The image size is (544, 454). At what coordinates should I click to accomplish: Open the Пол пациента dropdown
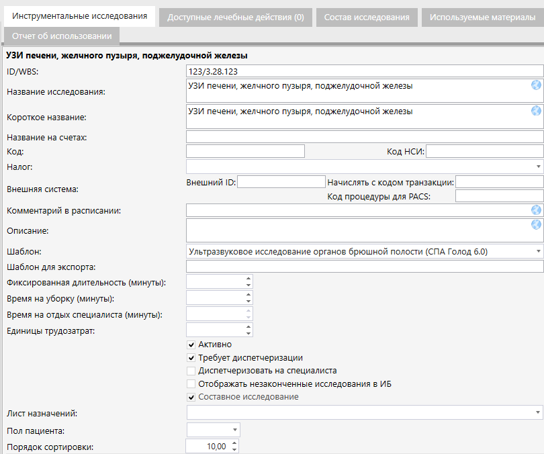[x=234, y=430]
